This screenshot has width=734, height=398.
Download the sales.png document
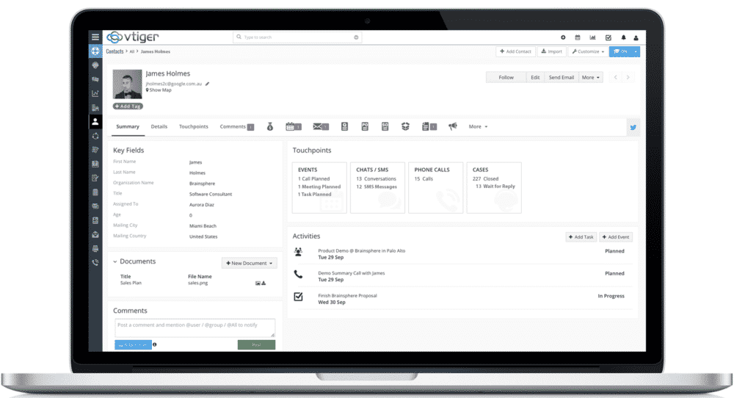click(264, 283)
